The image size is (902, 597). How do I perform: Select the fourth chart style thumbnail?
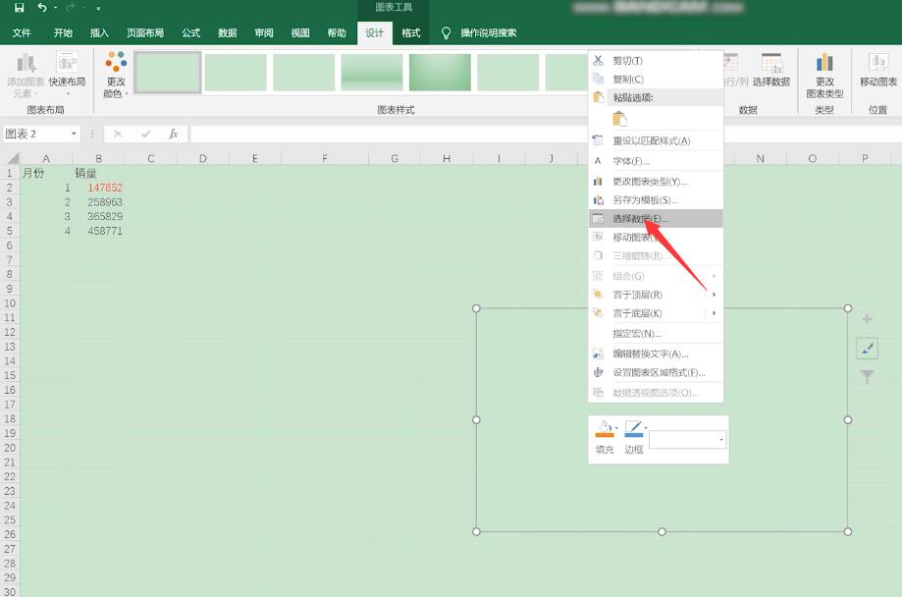pos(372,72)
